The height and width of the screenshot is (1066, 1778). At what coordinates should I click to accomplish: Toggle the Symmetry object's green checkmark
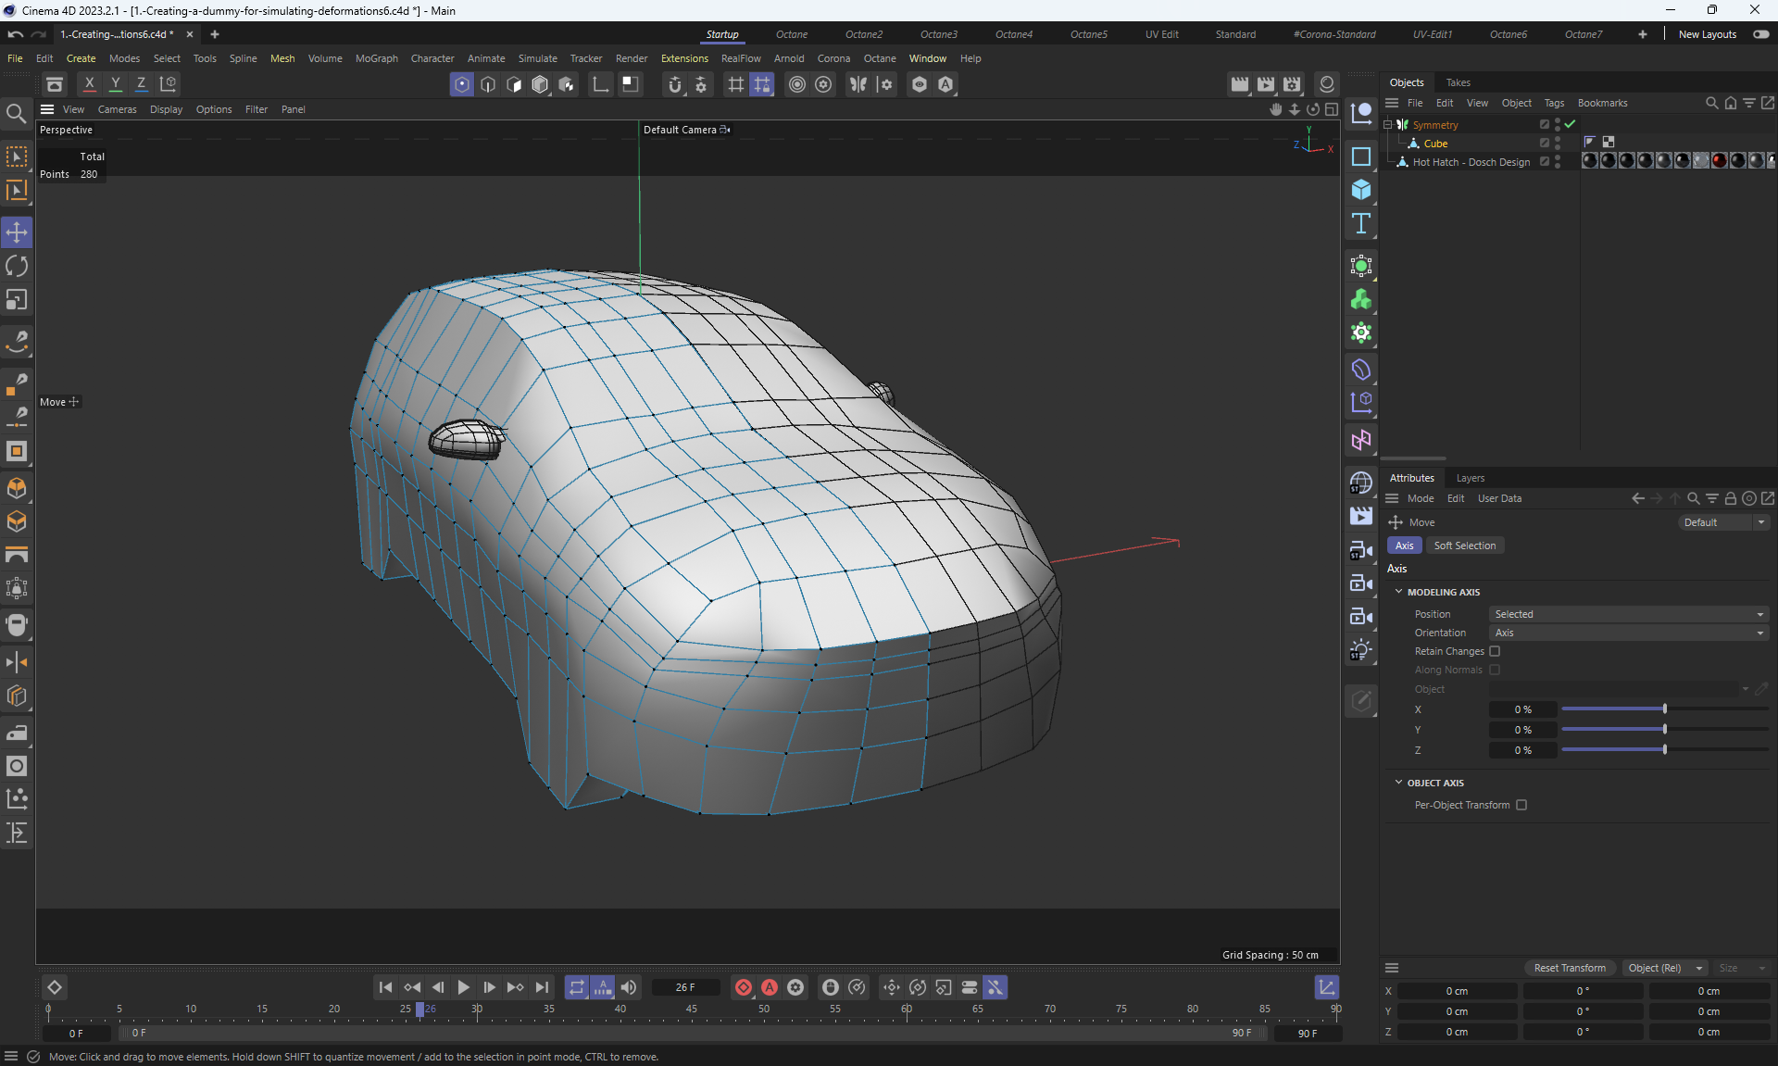coord(1570,124)
